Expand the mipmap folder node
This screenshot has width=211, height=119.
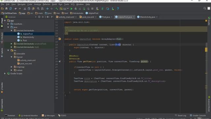[12, 67]
